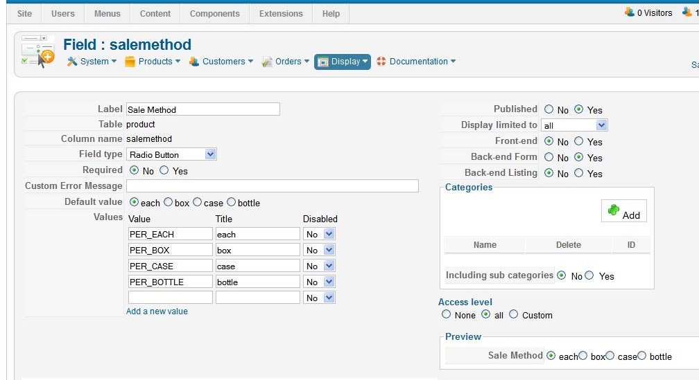Viewport: 699px width, 380px height.
Task: Open the Display menu button
Action: [x=343, y=62]
